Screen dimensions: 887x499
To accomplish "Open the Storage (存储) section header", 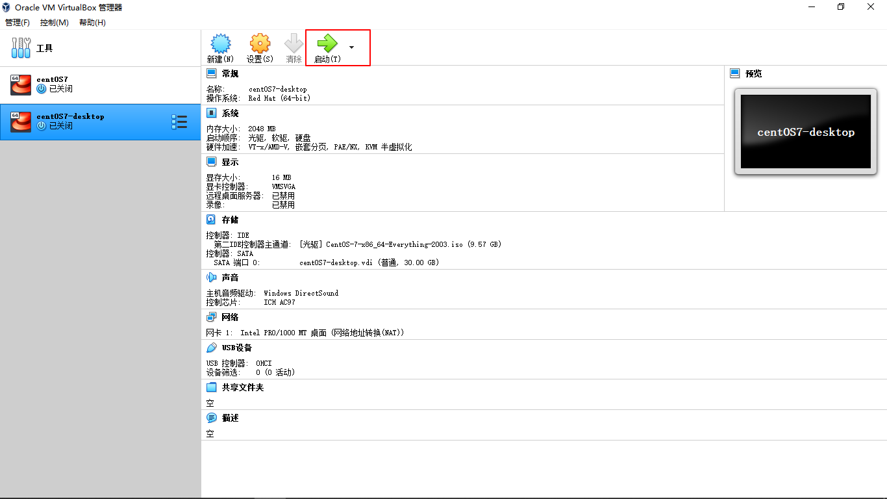I will pyautogui.click(x=231, y=220).
